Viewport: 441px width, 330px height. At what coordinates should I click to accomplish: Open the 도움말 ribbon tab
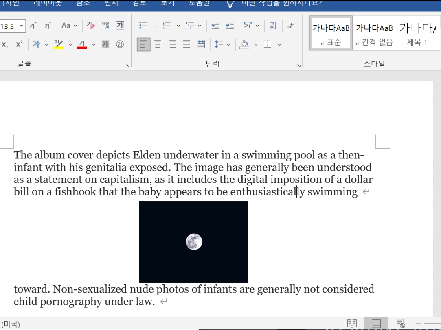(199, 3)
